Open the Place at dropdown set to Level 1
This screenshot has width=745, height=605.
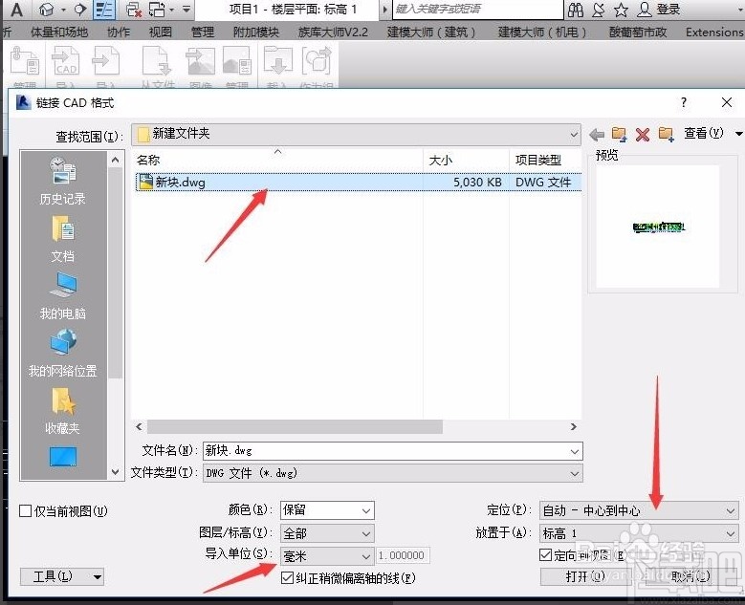click(639, 533)
